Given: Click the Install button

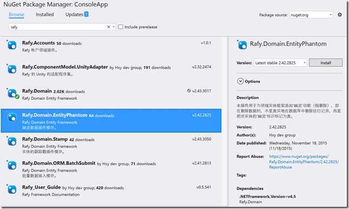Looking at the screenshot, I should (326, 63).
